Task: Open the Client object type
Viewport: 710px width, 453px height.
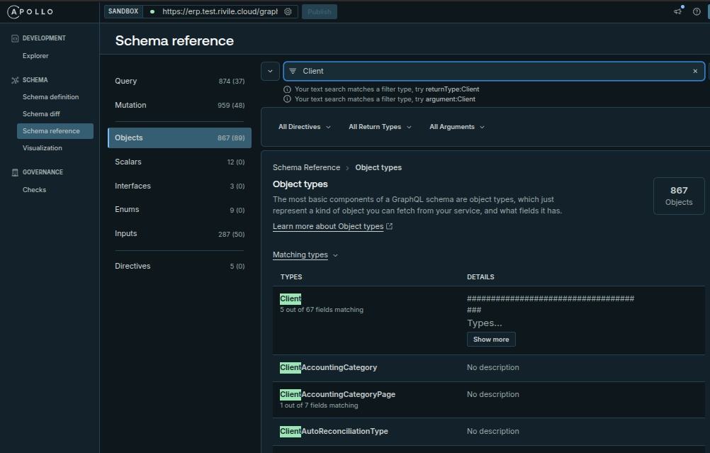Action: (x=291, y=298)
